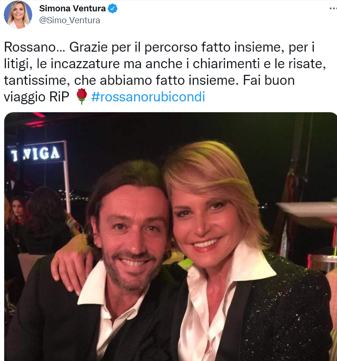Open the @Simo_Ventura handle
The height and width of the screenshot is (361, 337).
coord(70,20)
